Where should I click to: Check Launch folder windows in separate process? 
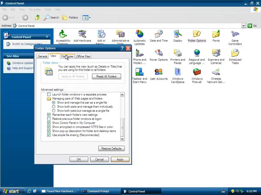(49, 94)
